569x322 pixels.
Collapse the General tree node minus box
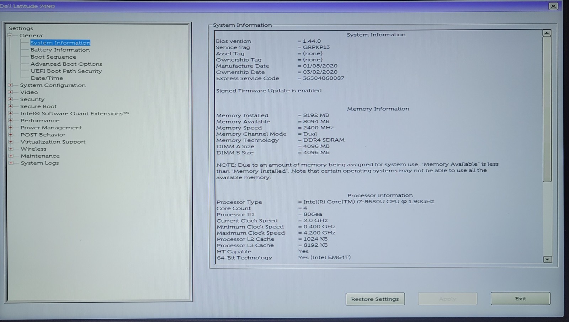10,35
